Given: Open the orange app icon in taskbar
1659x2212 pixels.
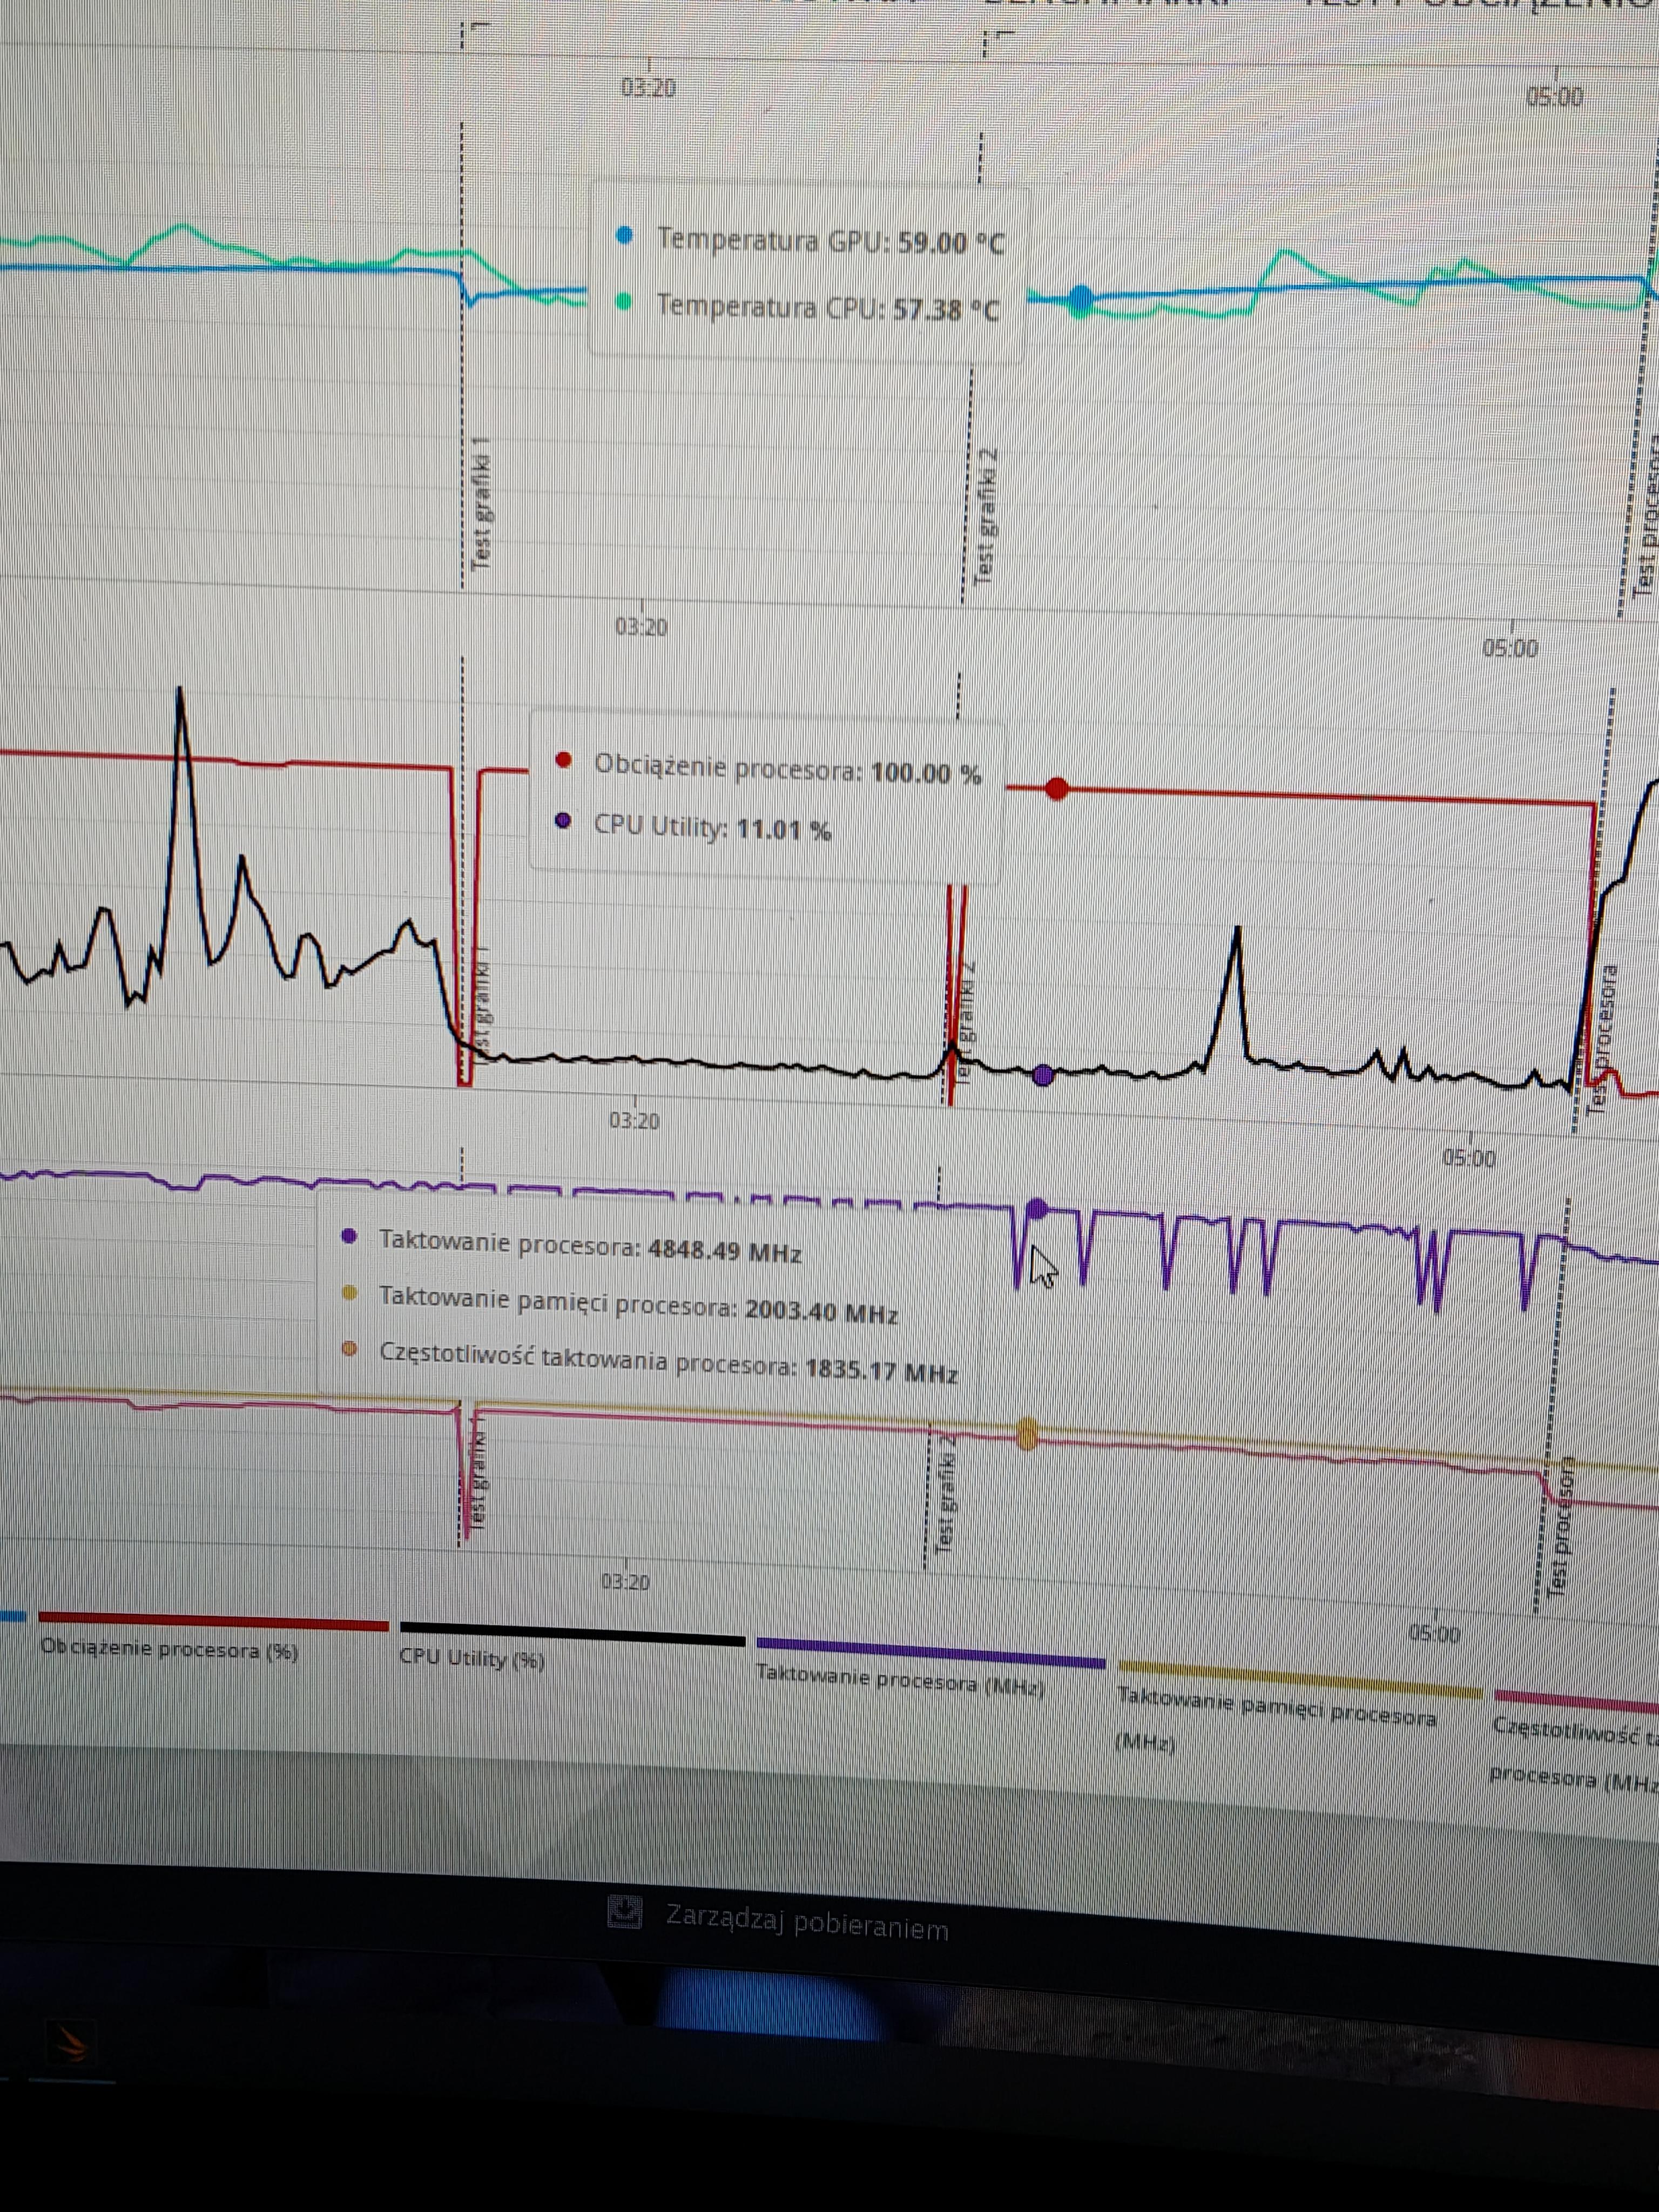Looking at the screenshot, I should click(x=71, y=2043).
